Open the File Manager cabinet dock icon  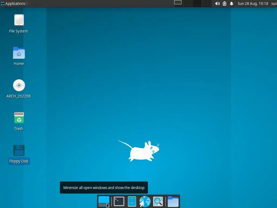coord(132,201)
